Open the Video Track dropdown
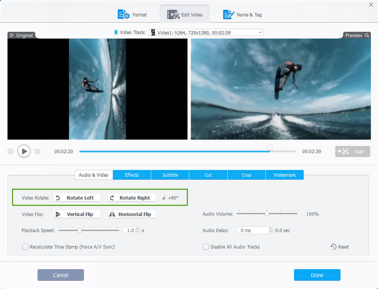 (206, 32)
